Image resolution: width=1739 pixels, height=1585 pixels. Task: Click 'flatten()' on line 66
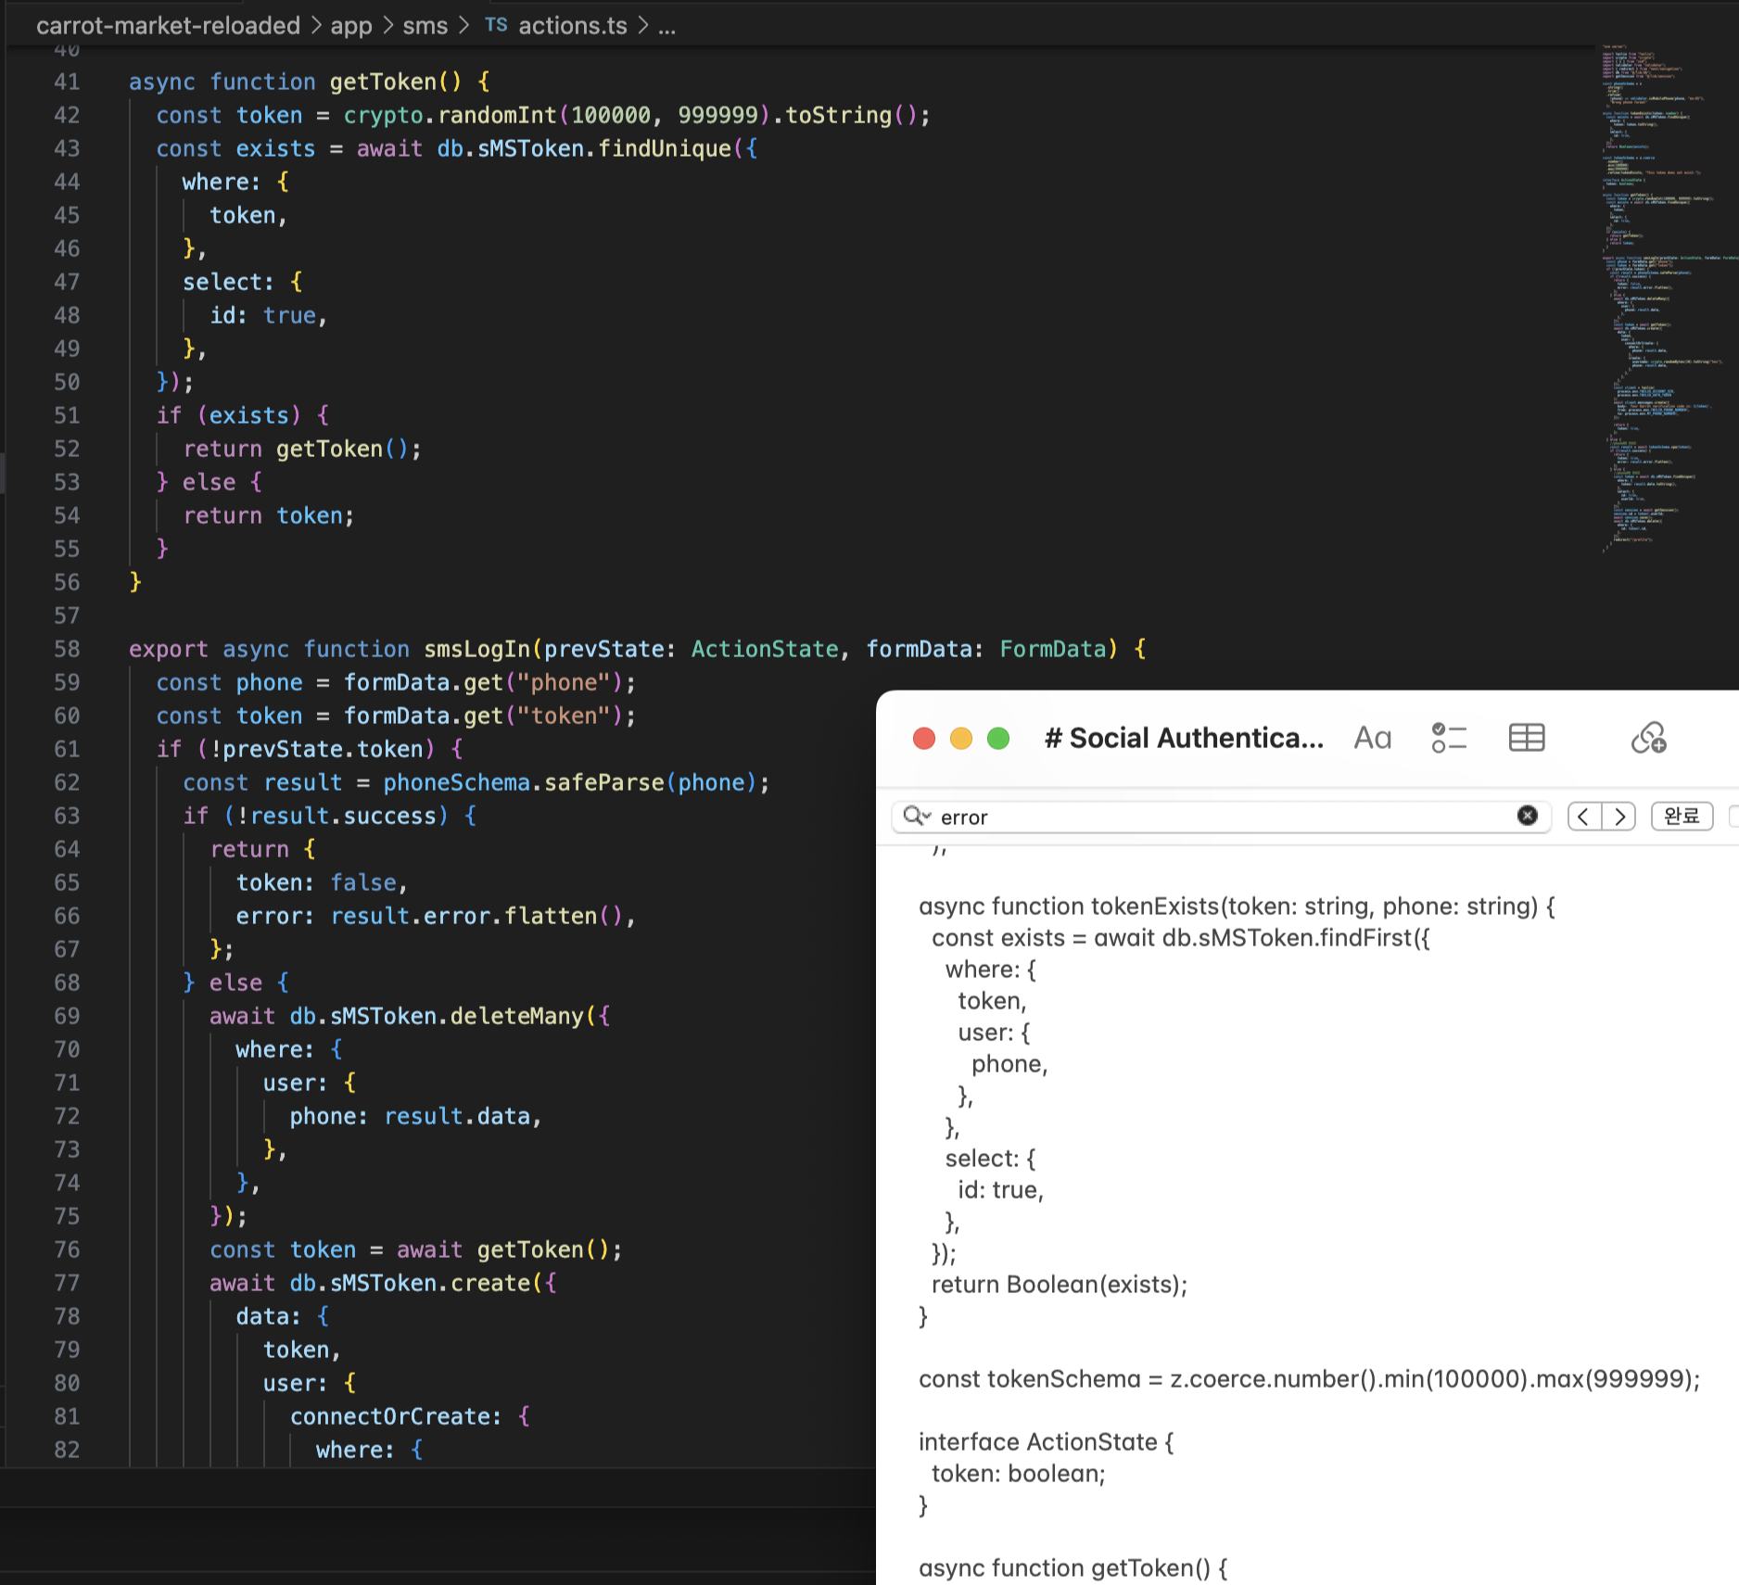(564, 916)
